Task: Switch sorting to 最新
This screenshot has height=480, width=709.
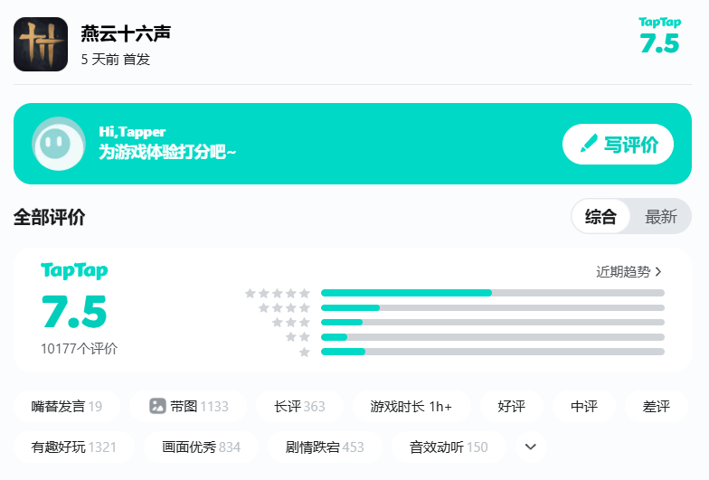Action: pyautogui.click(x=661, y=217)
